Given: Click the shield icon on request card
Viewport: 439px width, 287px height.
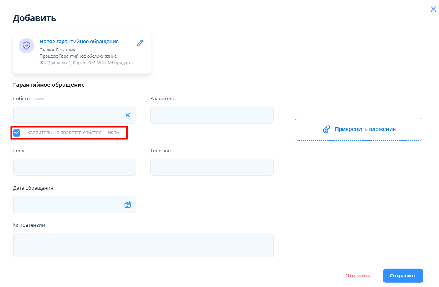Looking at the screenshot, I should point(26,46).
